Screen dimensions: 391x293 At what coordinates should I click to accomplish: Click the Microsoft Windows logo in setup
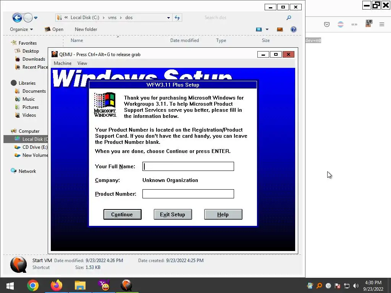[105, 105]
